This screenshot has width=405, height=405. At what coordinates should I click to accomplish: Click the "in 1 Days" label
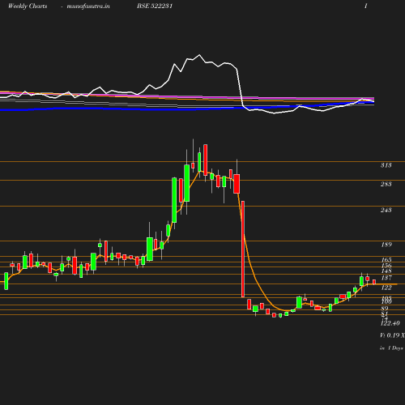coord(391,348)
